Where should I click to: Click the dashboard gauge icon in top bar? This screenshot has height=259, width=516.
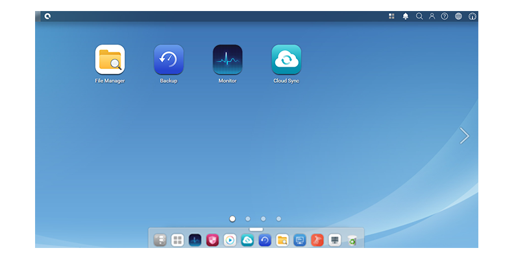click(472, 16)
